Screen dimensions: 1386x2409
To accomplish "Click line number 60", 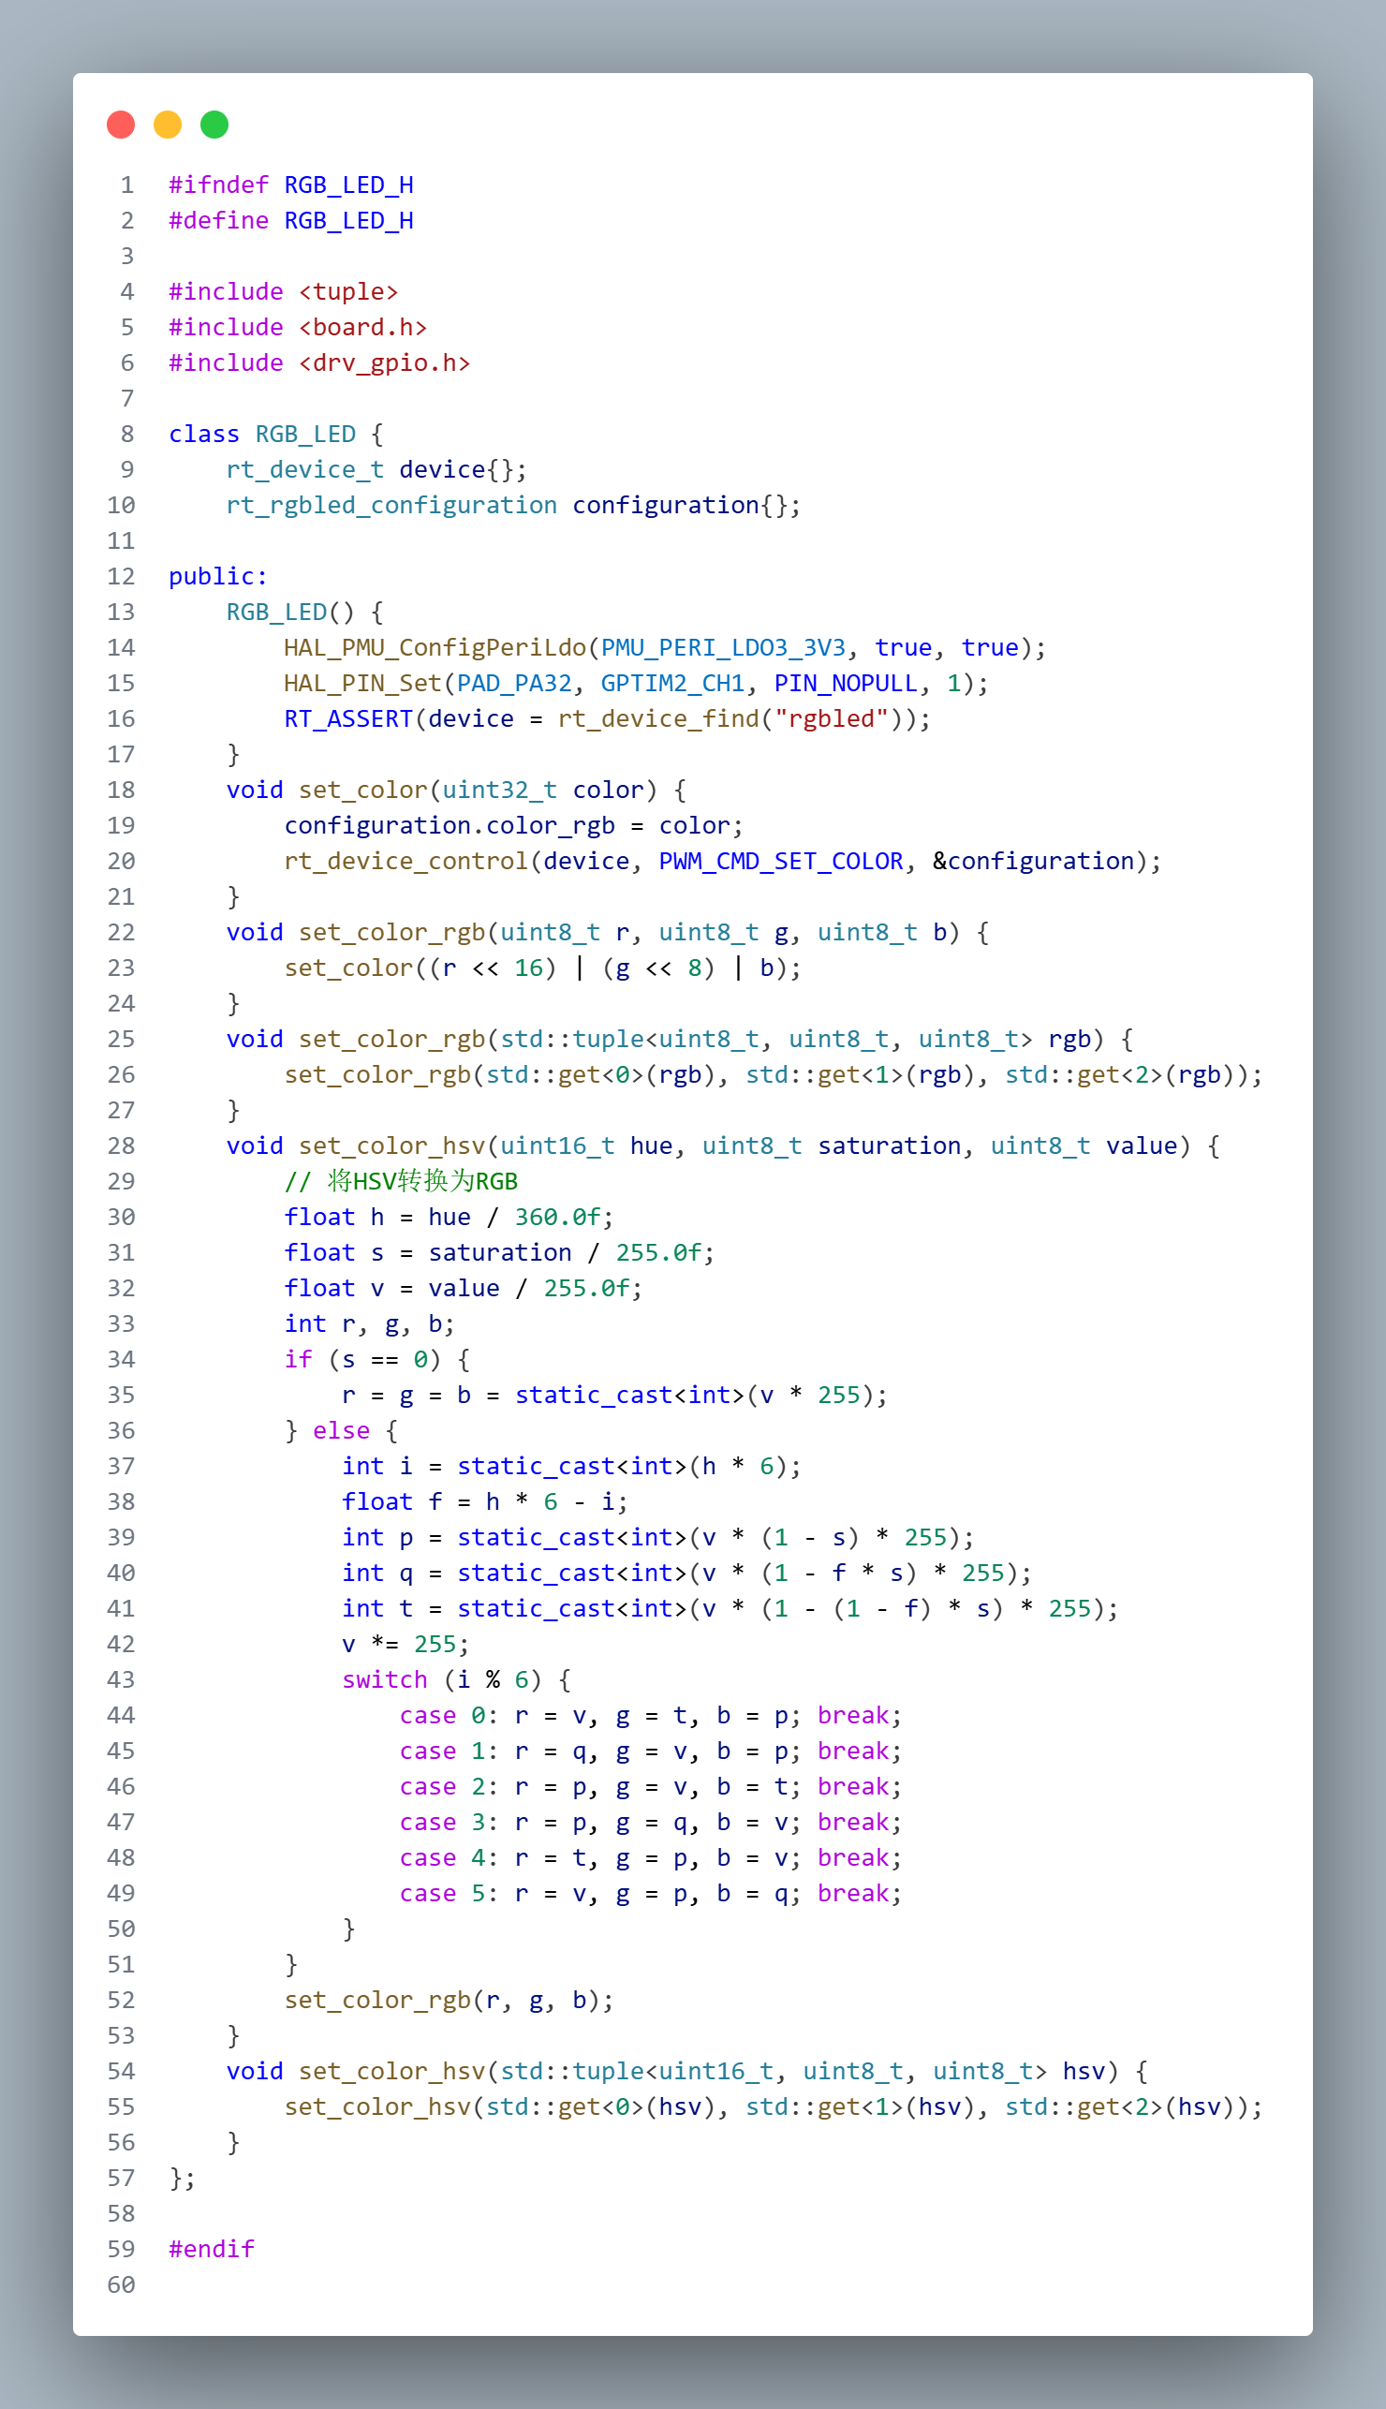I will point(121,2284).
